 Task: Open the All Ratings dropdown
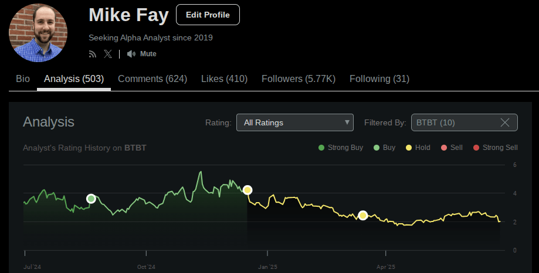coord(294,122)
